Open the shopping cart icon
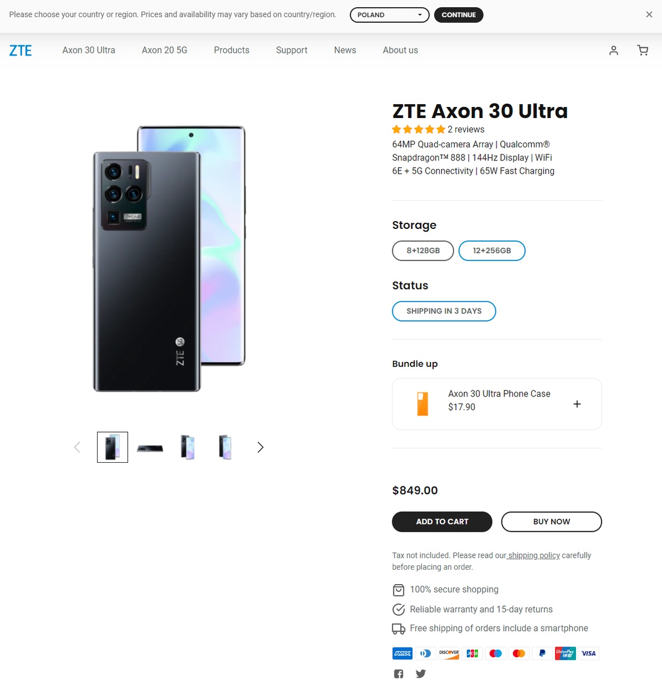Screen dimensions: 662x685 pos(643,50)
